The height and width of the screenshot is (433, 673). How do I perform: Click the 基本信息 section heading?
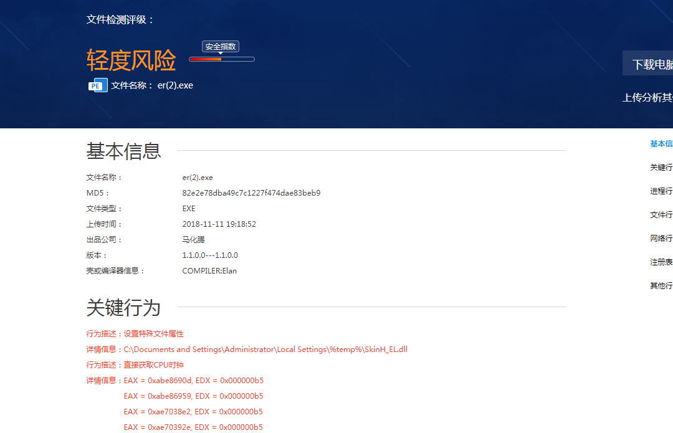[124, 151]
